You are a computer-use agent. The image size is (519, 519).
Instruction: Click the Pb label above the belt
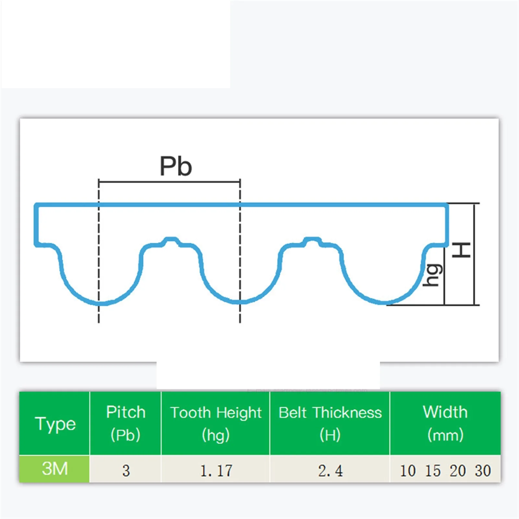tap(176, 166)
